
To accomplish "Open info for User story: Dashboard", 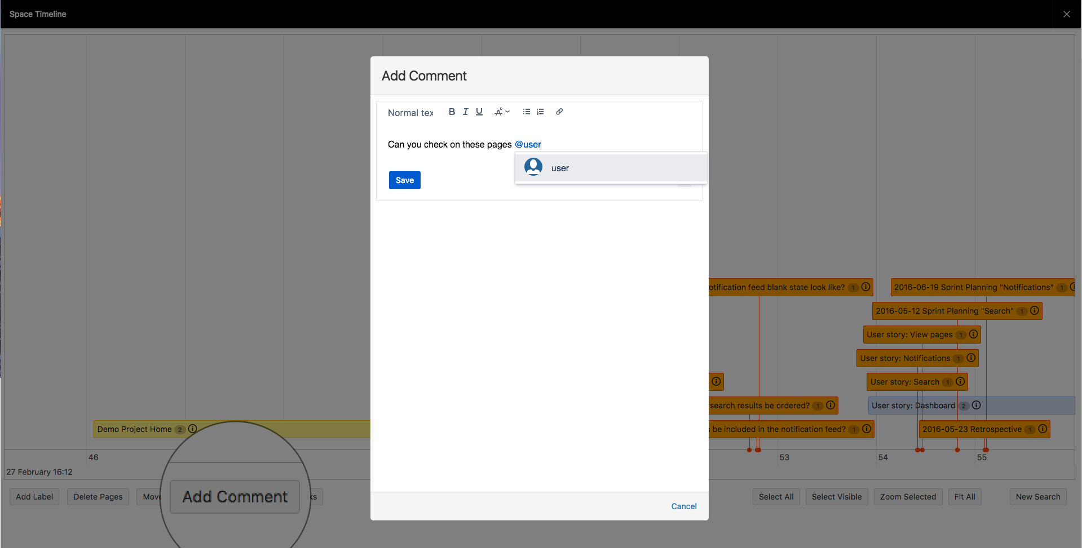I will tap(977, 405).
